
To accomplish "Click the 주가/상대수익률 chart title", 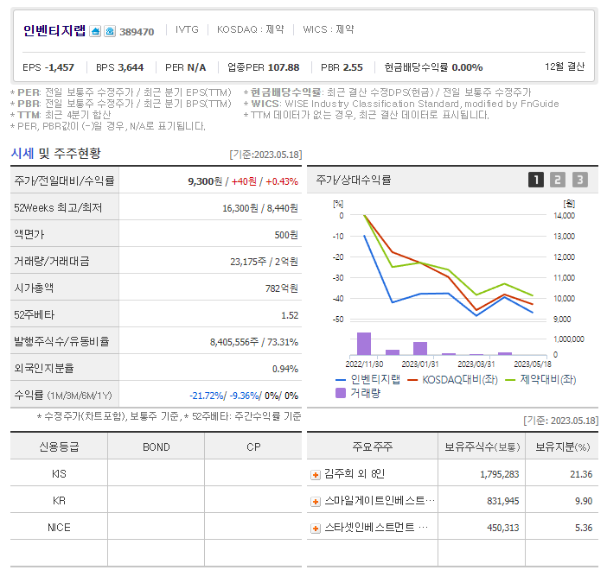I will point(354,180).
